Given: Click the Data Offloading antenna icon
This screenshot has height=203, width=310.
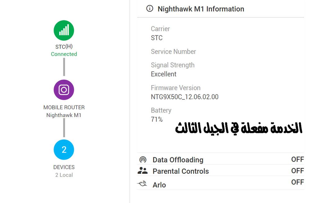Looking at the screenshot, I should (143, 160).
